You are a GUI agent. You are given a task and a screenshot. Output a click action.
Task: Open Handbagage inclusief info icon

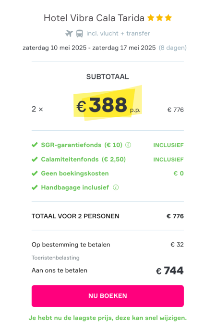[x=116, y=187]
